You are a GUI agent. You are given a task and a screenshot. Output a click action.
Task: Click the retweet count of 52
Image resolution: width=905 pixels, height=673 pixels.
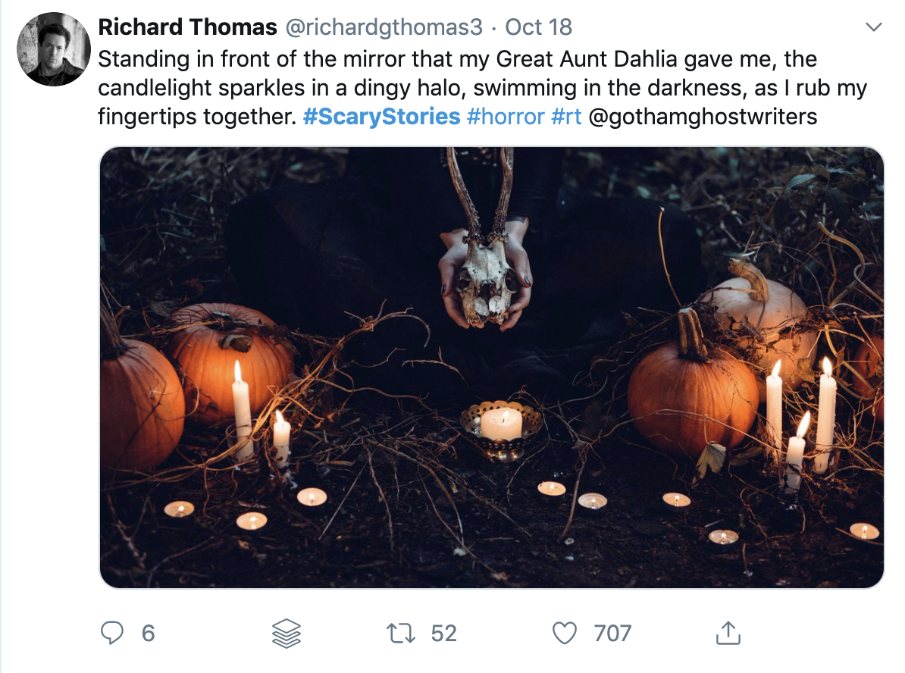point(443,634)
